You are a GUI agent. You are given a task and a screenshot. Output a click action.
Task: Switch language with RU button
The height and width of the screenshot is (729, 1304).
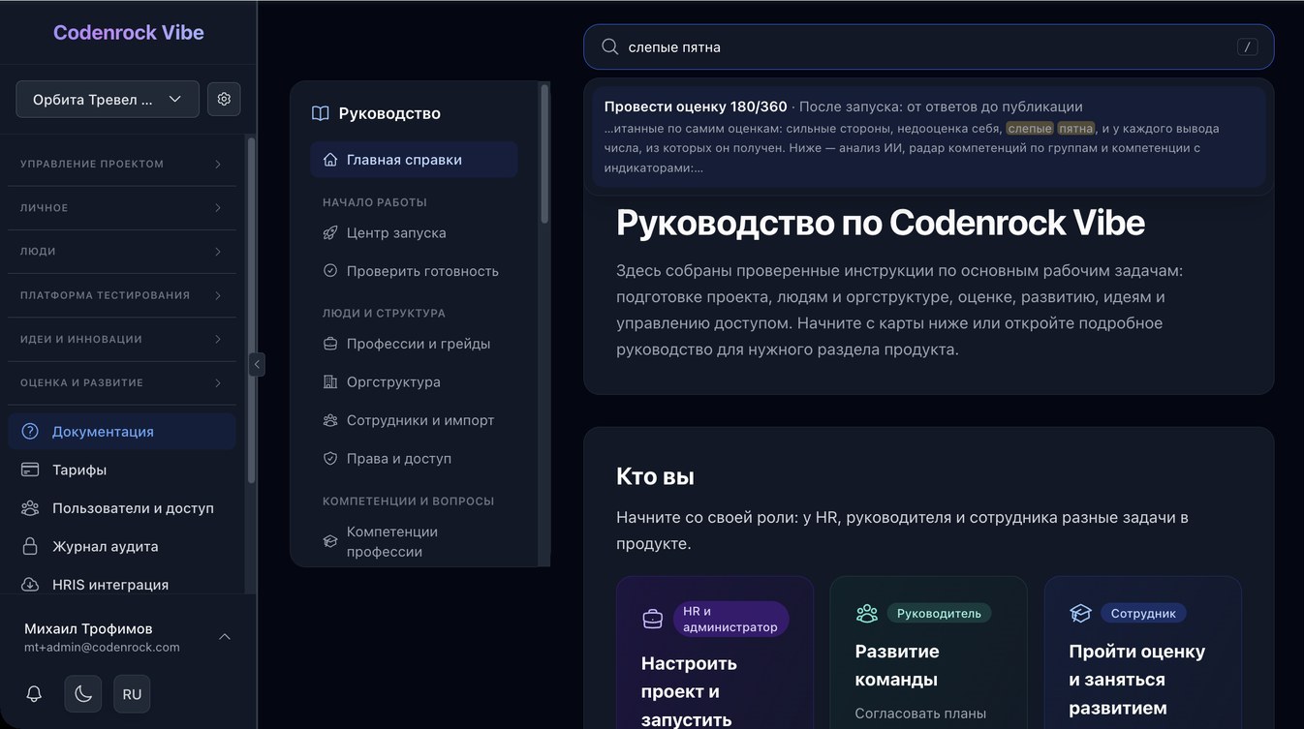[132, 693]
